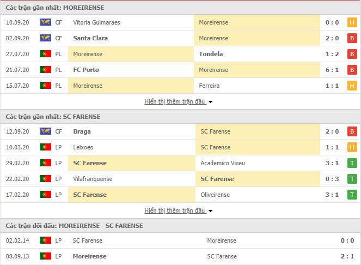The image size is (361, 265).
Task: Click Portugal flag icon on Moreirense–Tondela row
Action: (x=45, y=54)
